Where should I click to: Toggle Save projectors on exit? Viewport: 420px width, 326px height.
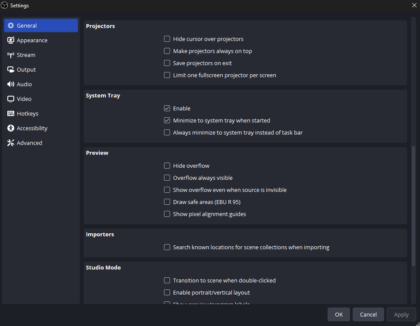click(167, 63)
